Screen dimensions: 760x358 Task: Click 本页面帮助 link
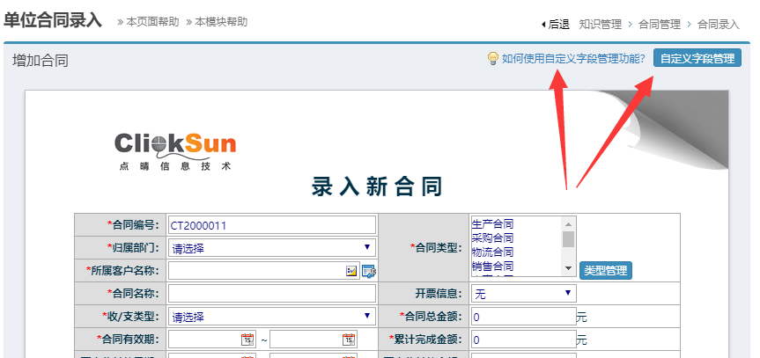coord(150,22)
